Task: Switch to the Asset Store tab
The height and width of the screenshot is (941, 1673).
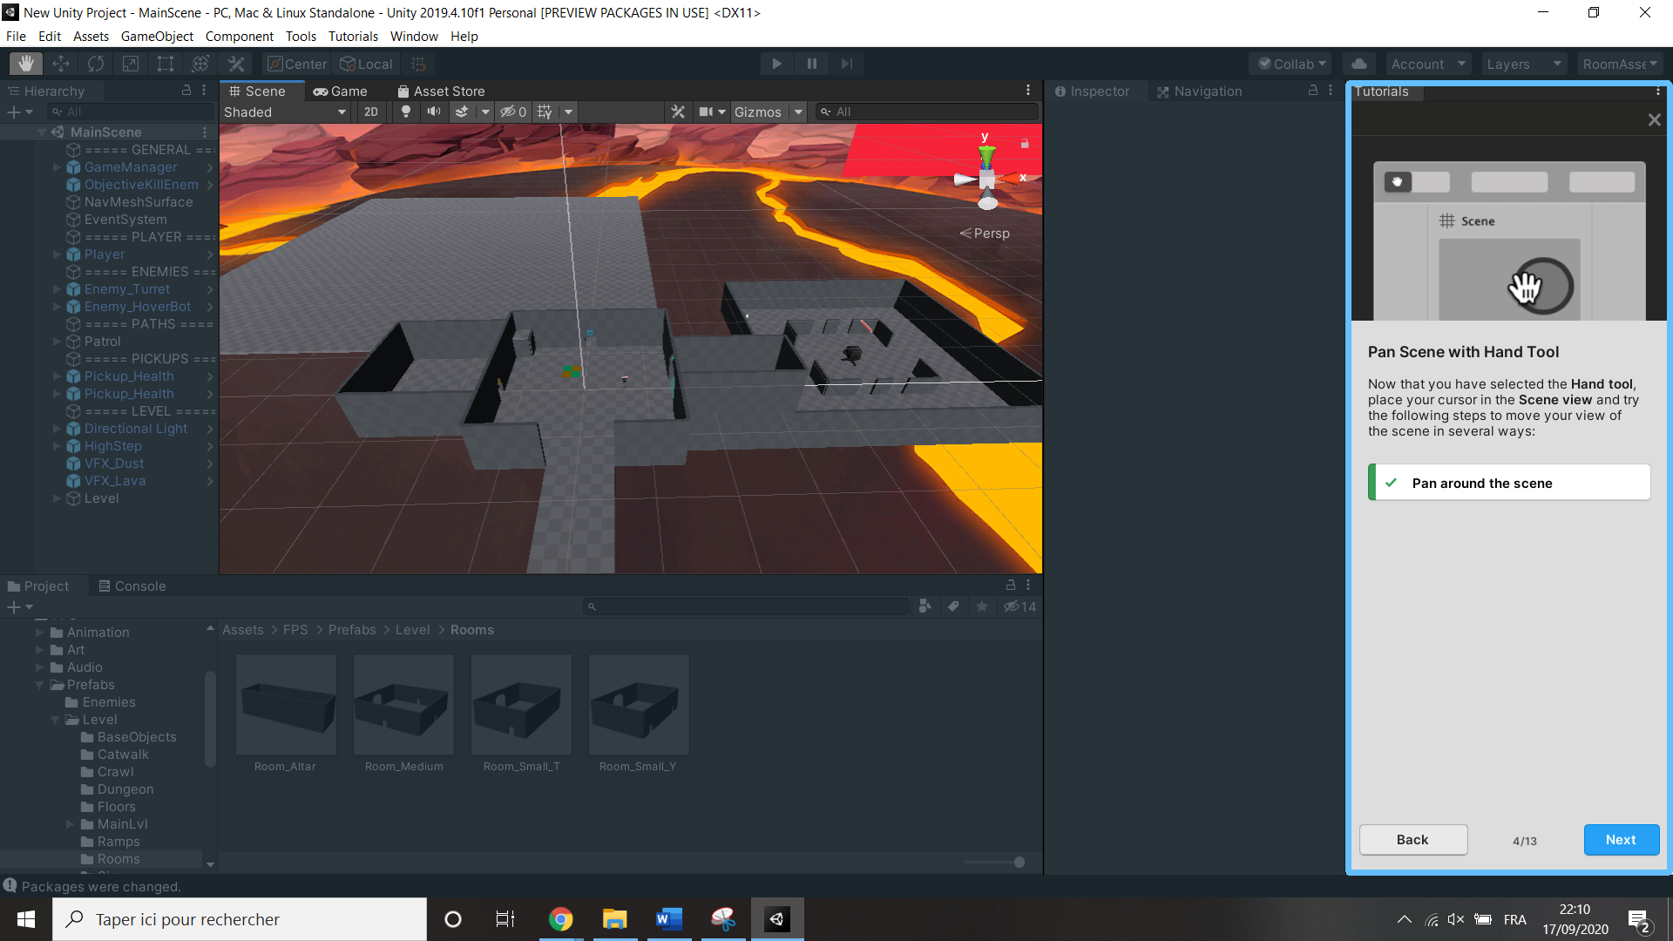Action: coord(441,91)
